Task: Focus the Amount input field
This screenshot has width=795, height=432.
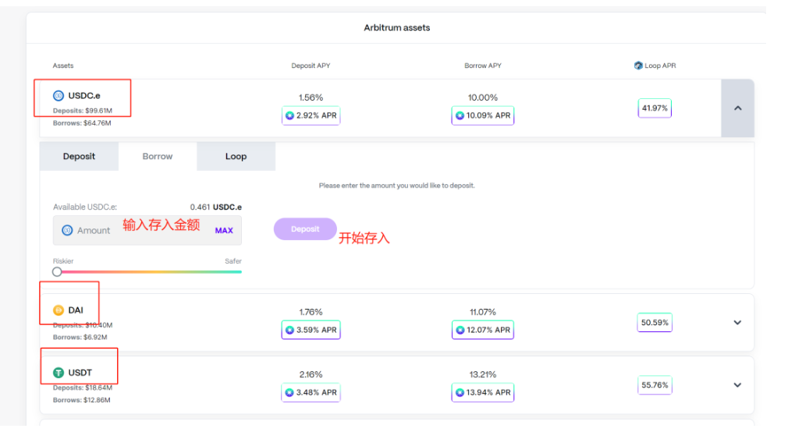Action: 147,230
